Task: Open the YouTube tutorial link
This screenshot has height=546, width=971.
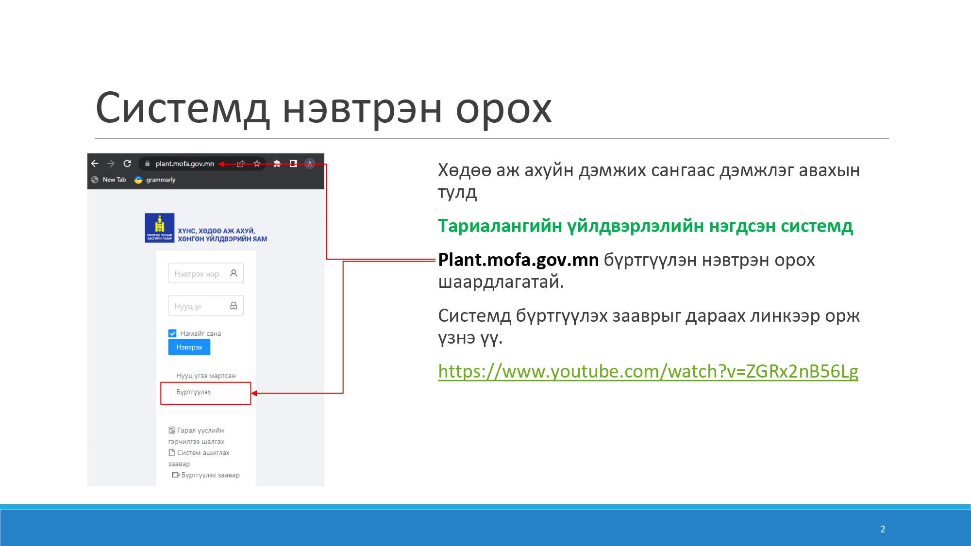Action: (x=648, y=371)
